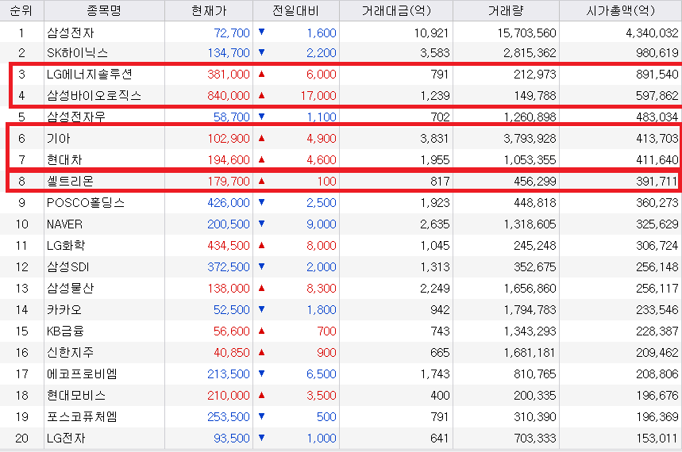Select the 현대모비스 stock name
This screenshot has height=452, width=682.
(75, 395)
